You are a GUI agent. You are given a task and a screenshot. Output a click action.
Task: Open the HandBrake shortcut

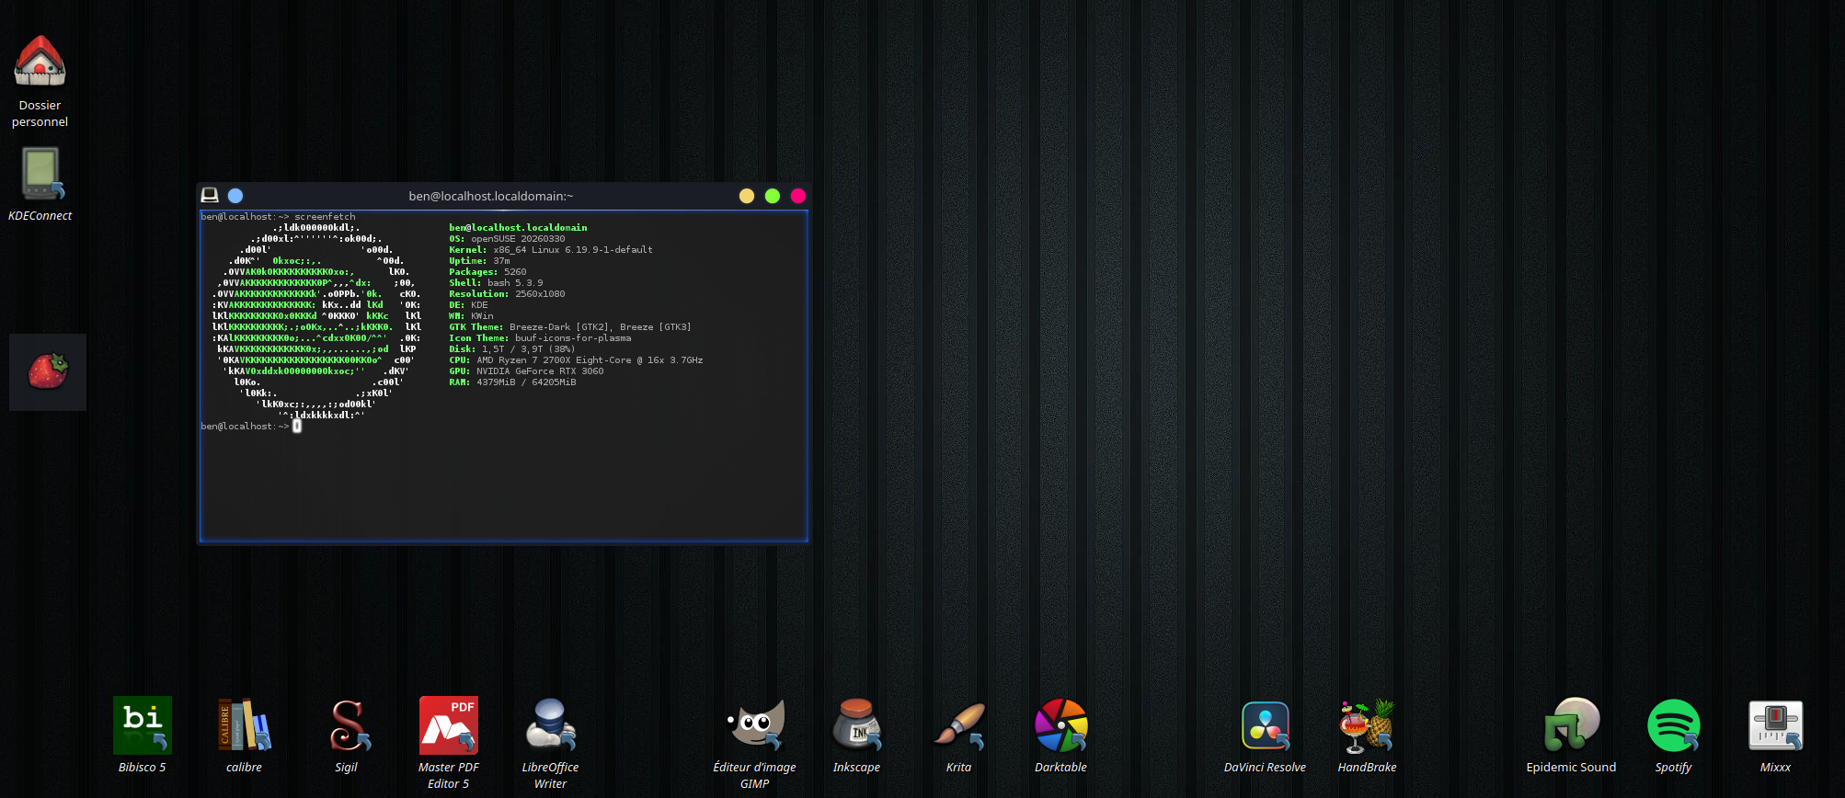(x=1367, y=725)
